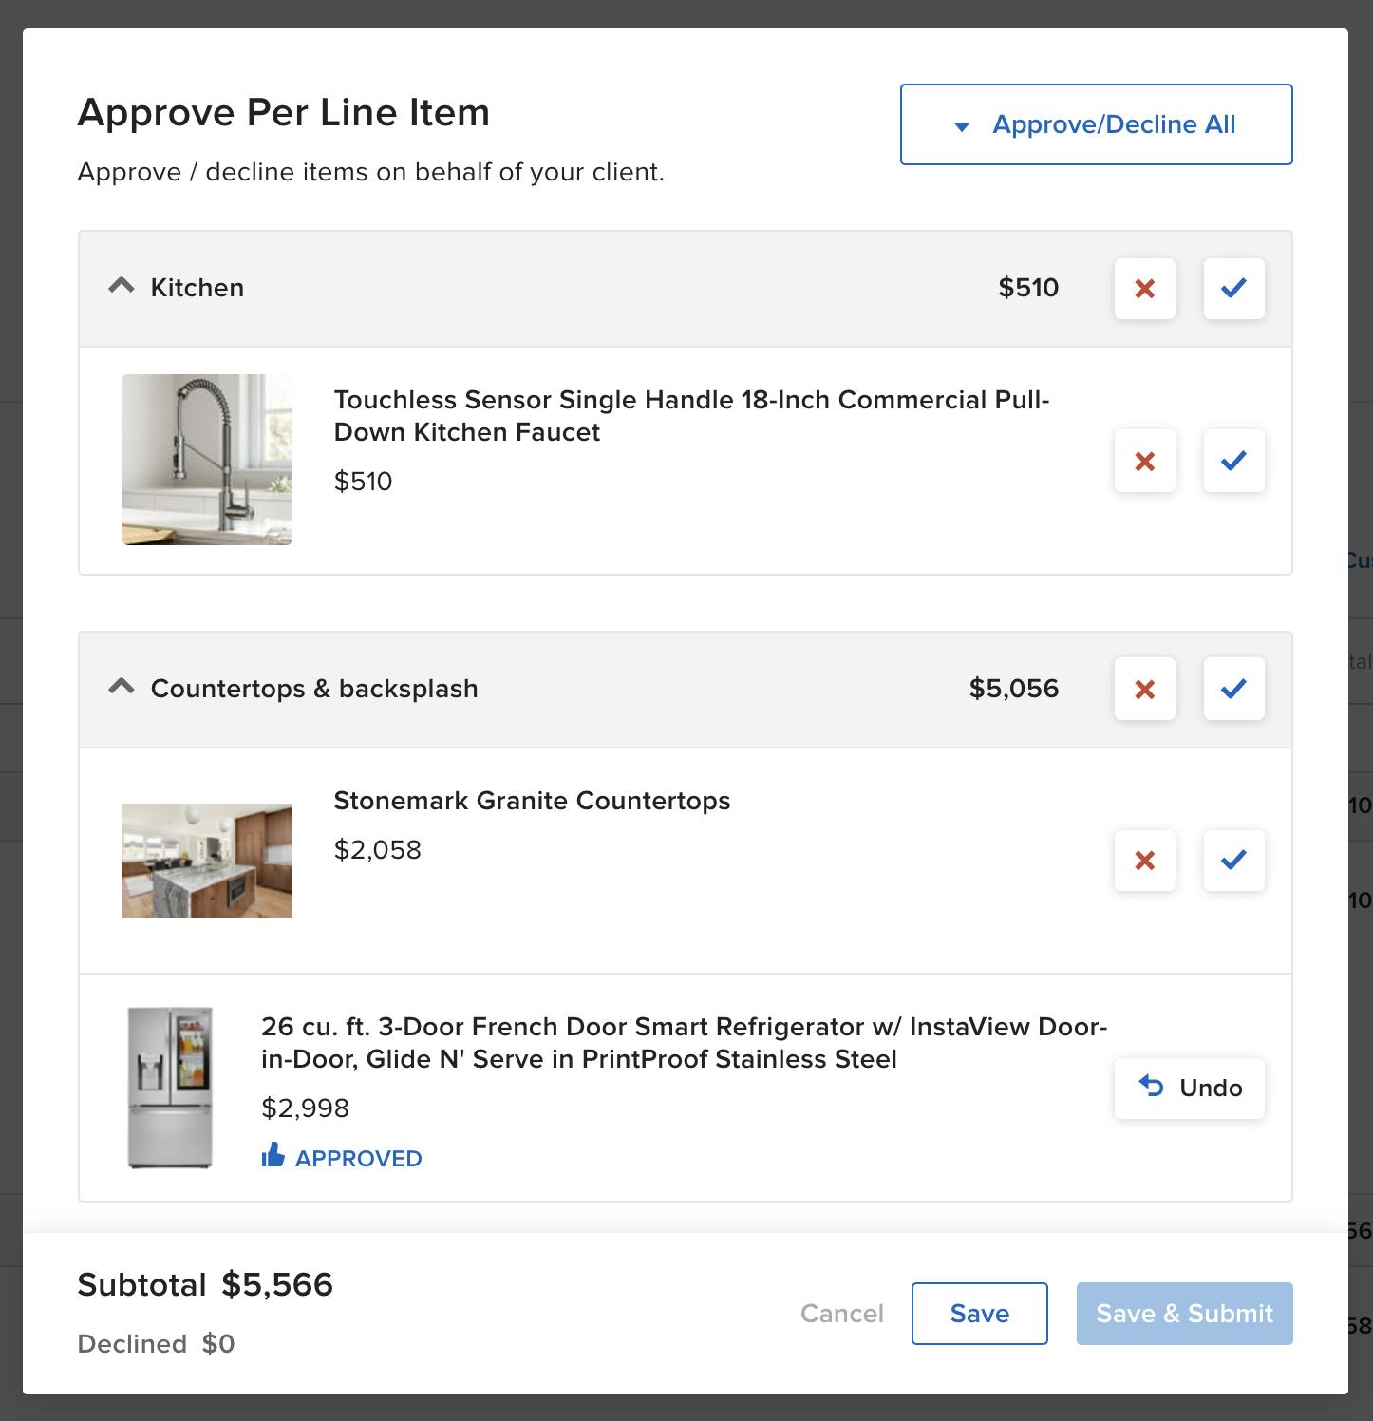Open the kitchen faucet thumbnail image
This screenshot has height=1421, width=1373.
[x=206, y=460]
